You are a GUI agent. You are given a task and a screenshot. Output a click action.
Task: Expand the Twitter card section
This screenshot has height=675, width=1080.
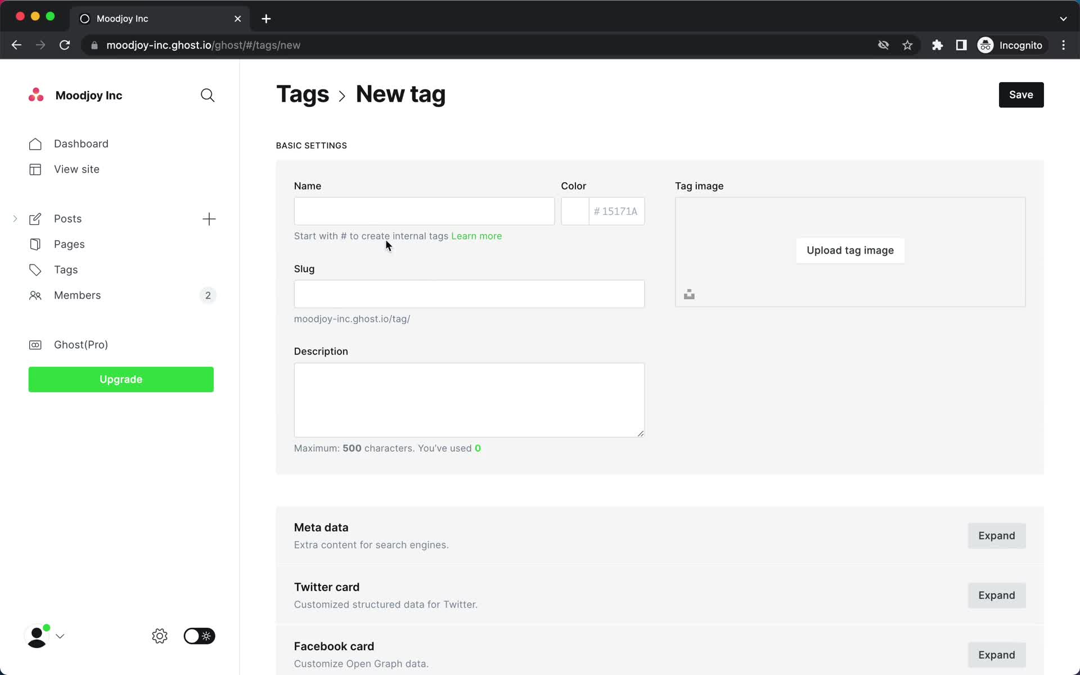click(x=997, y=595)
